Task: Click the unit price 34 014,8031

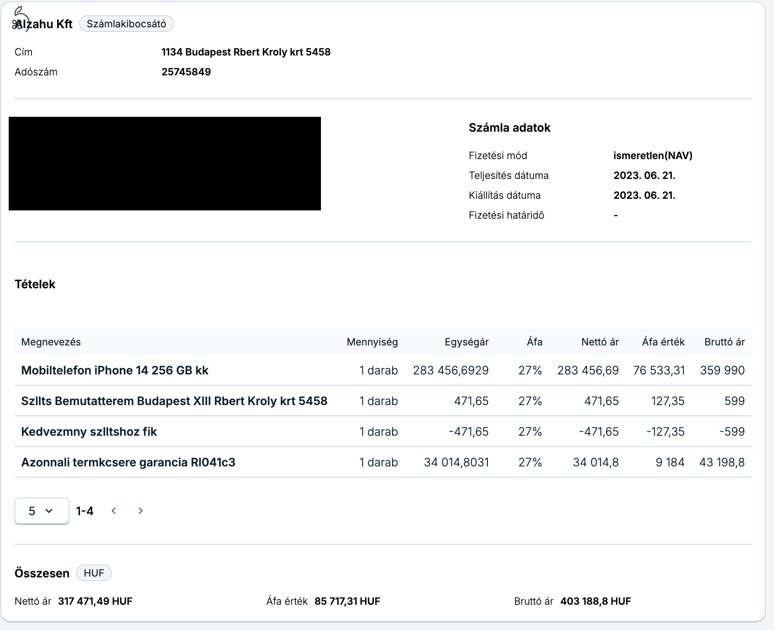Action: click(x=456, y=462)
